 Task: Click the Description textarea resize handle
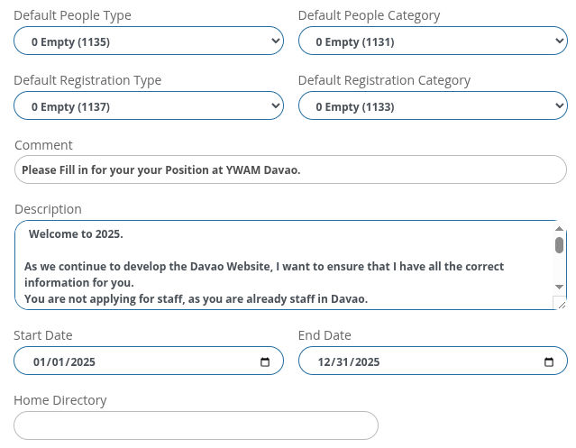[x=561, y=304]
